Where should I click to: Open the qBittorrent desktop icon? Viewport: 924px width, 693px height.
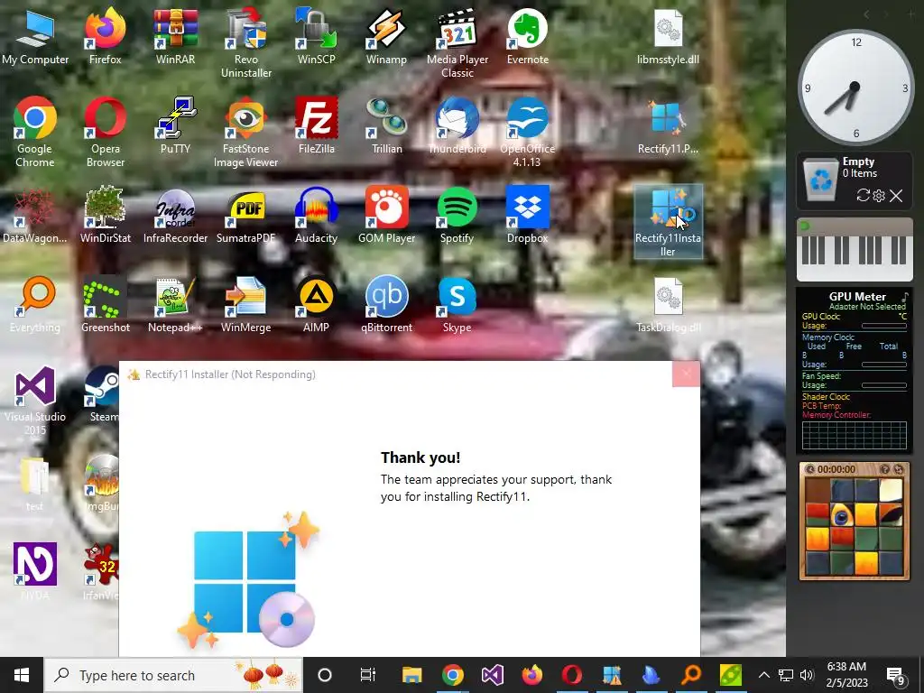(x=386, y=305)
